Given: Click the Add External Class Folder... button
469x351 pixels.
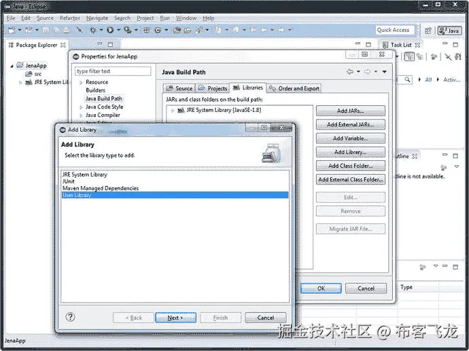Looking at the screenshot, I should 351,179.
